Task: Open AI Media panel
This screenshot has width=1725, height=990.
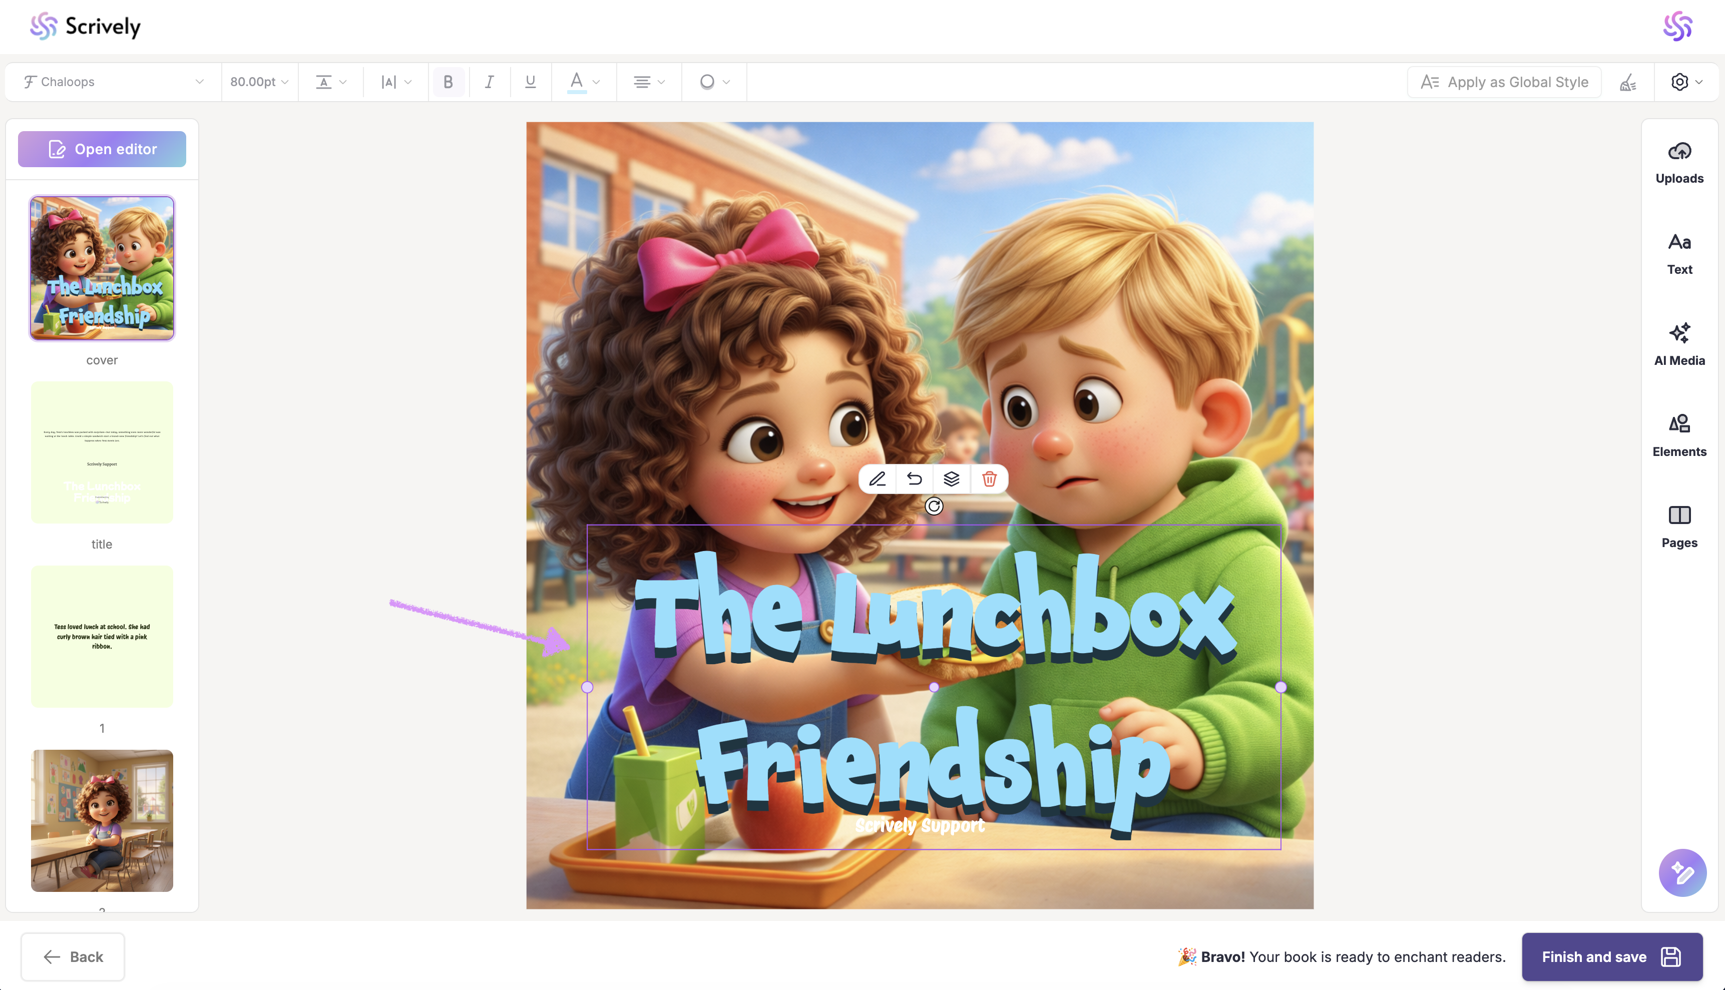Action: (x=1679, y=345)
